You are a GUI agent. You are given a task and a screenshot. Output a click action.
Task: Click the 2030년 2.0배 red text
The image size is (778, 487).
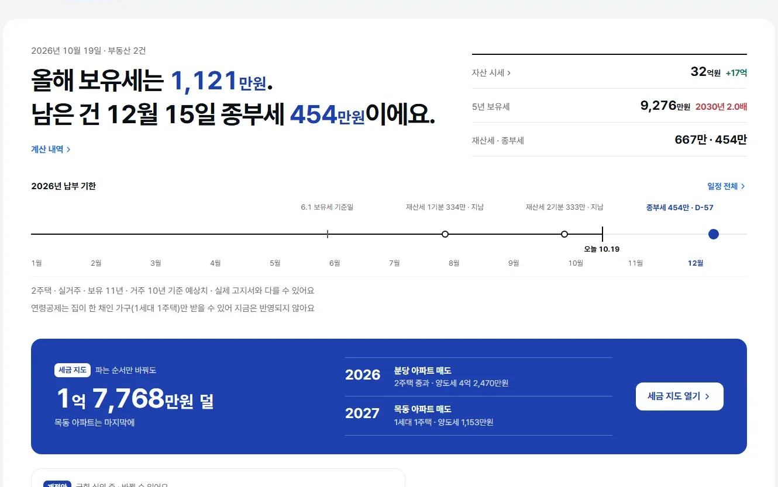pyautogui.click(x=721, y=107)
